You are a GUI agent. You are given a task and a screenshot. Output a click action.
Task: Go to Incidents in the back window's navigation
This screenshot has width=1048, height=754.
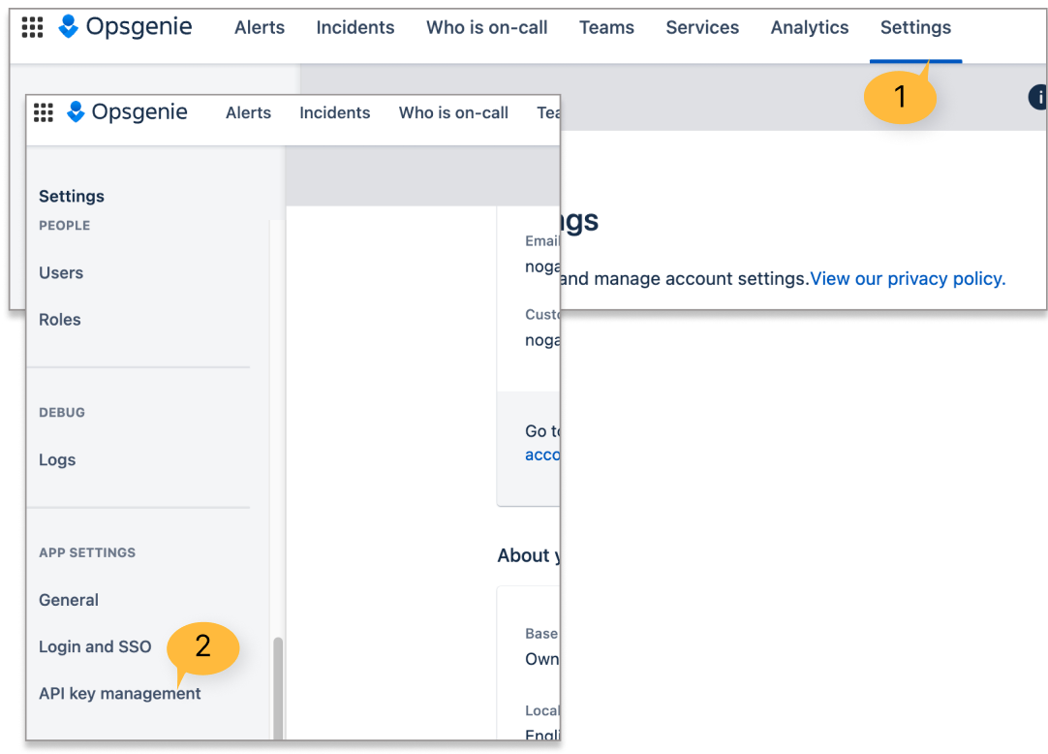tap(354, 27)
